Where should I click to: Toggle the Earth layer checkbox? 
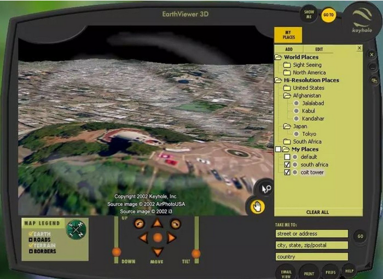coord(31,234)
